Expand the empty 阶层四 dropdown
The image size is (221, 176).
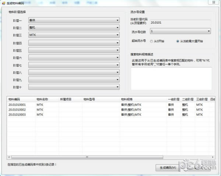tap(74, 43)
